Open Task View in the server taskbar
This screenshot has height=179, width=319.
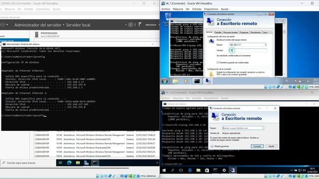pyautogui.click(x=60, y=163)
